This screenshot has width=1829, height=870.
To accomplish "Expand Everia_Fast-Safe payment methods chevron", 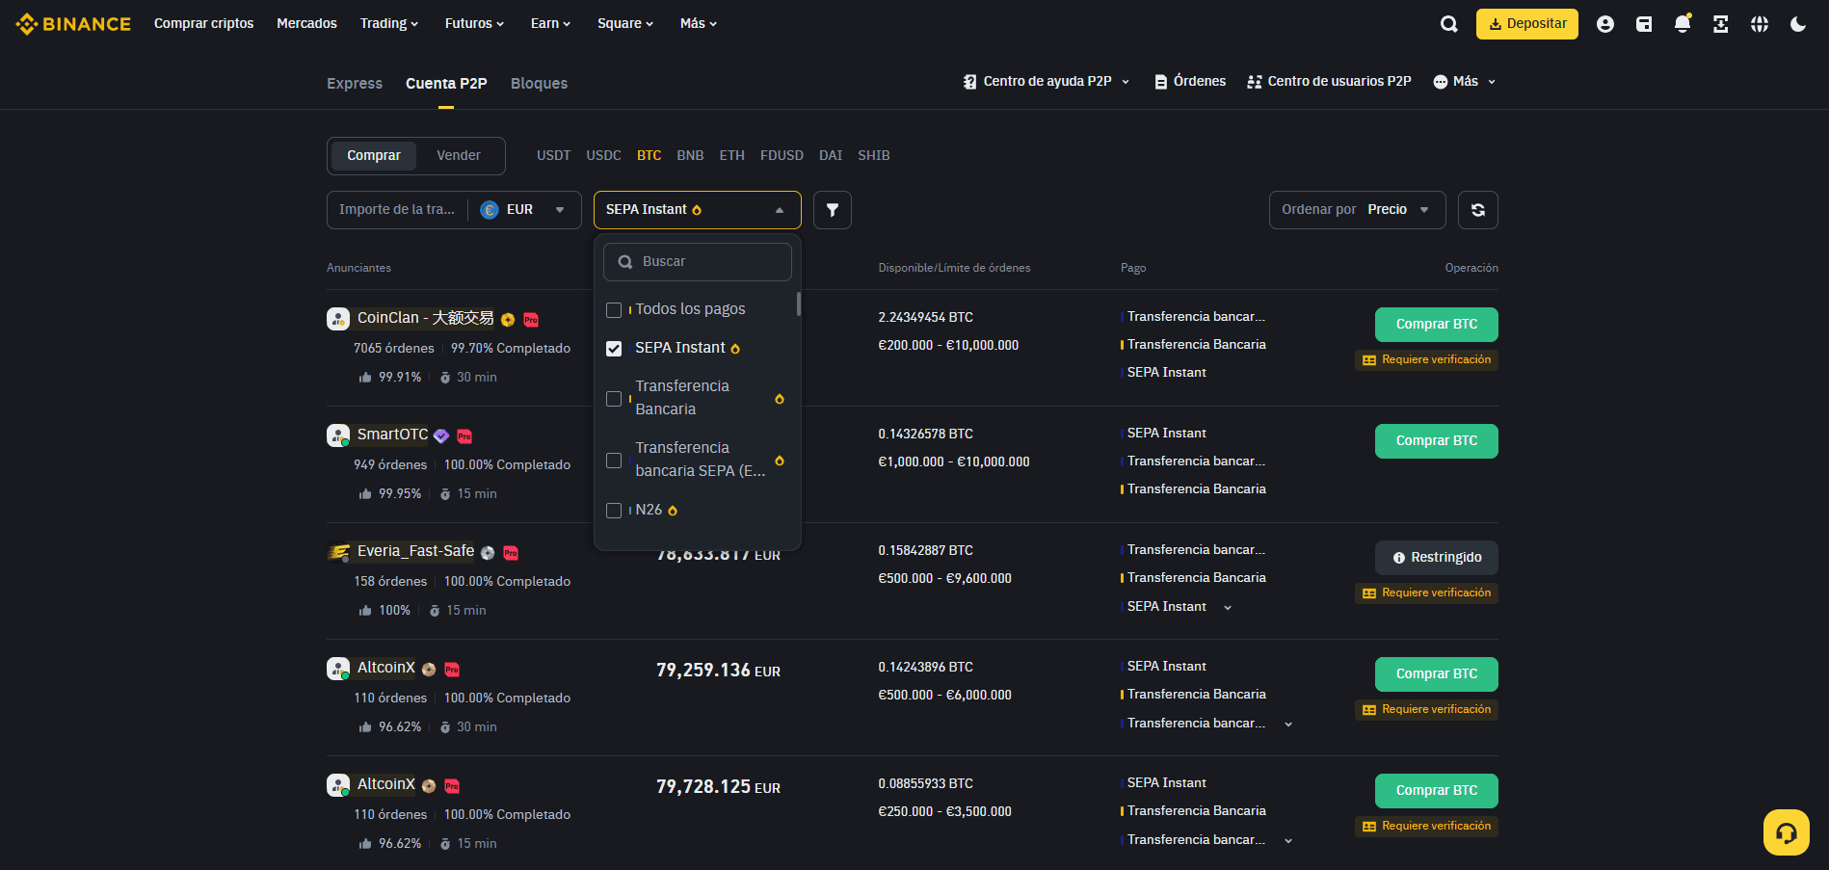I will (1228, 608).
